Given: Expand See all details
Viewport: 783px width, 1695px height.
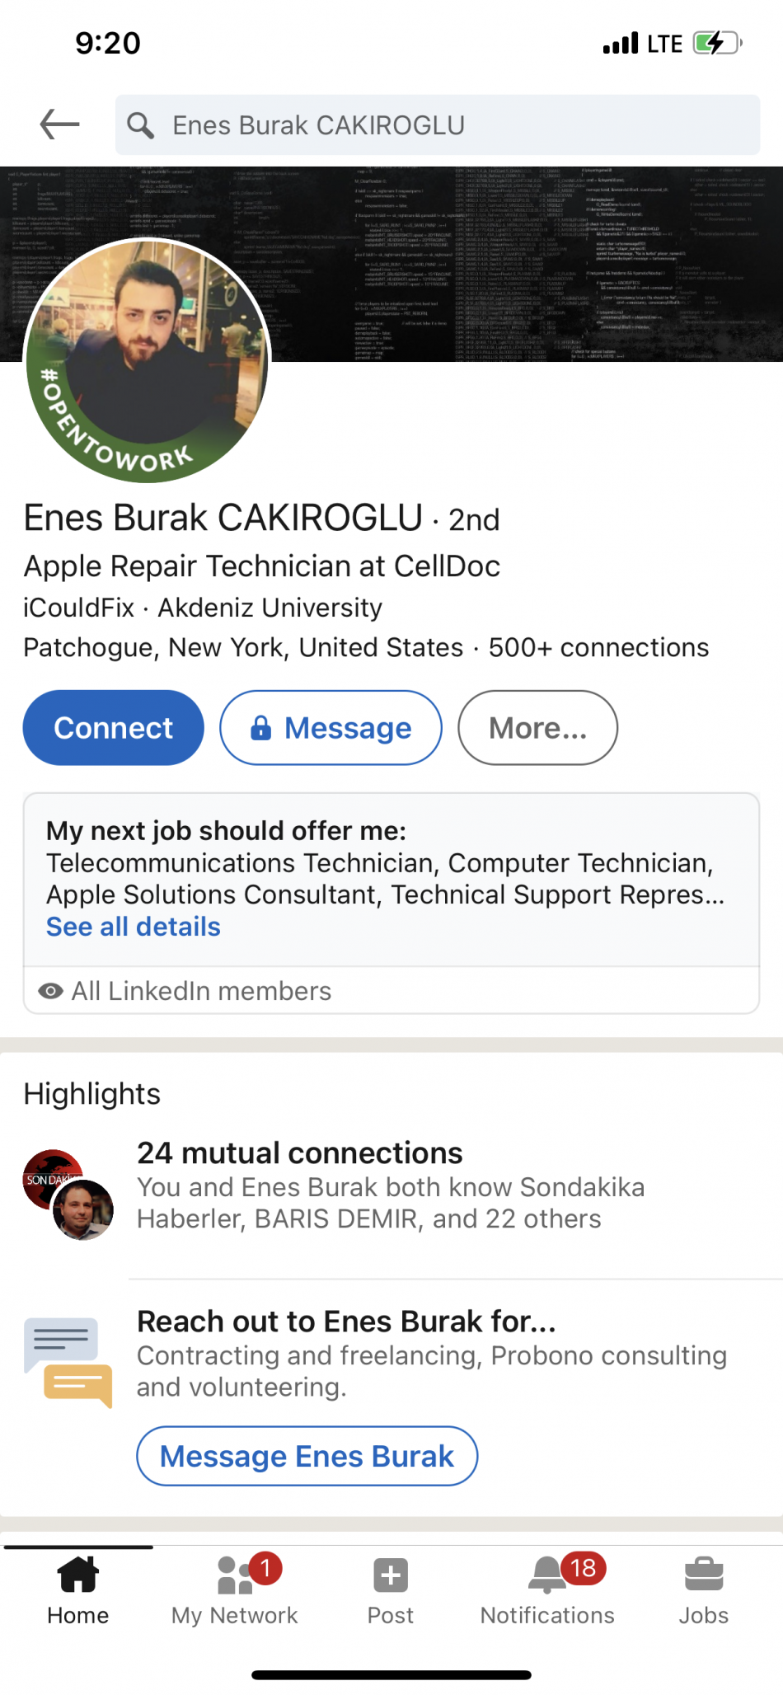Looking at the screenshot, I should (134, 927).
